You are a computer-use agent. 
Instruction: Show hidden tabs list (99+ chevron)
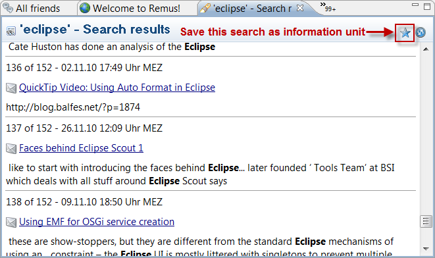328,7
